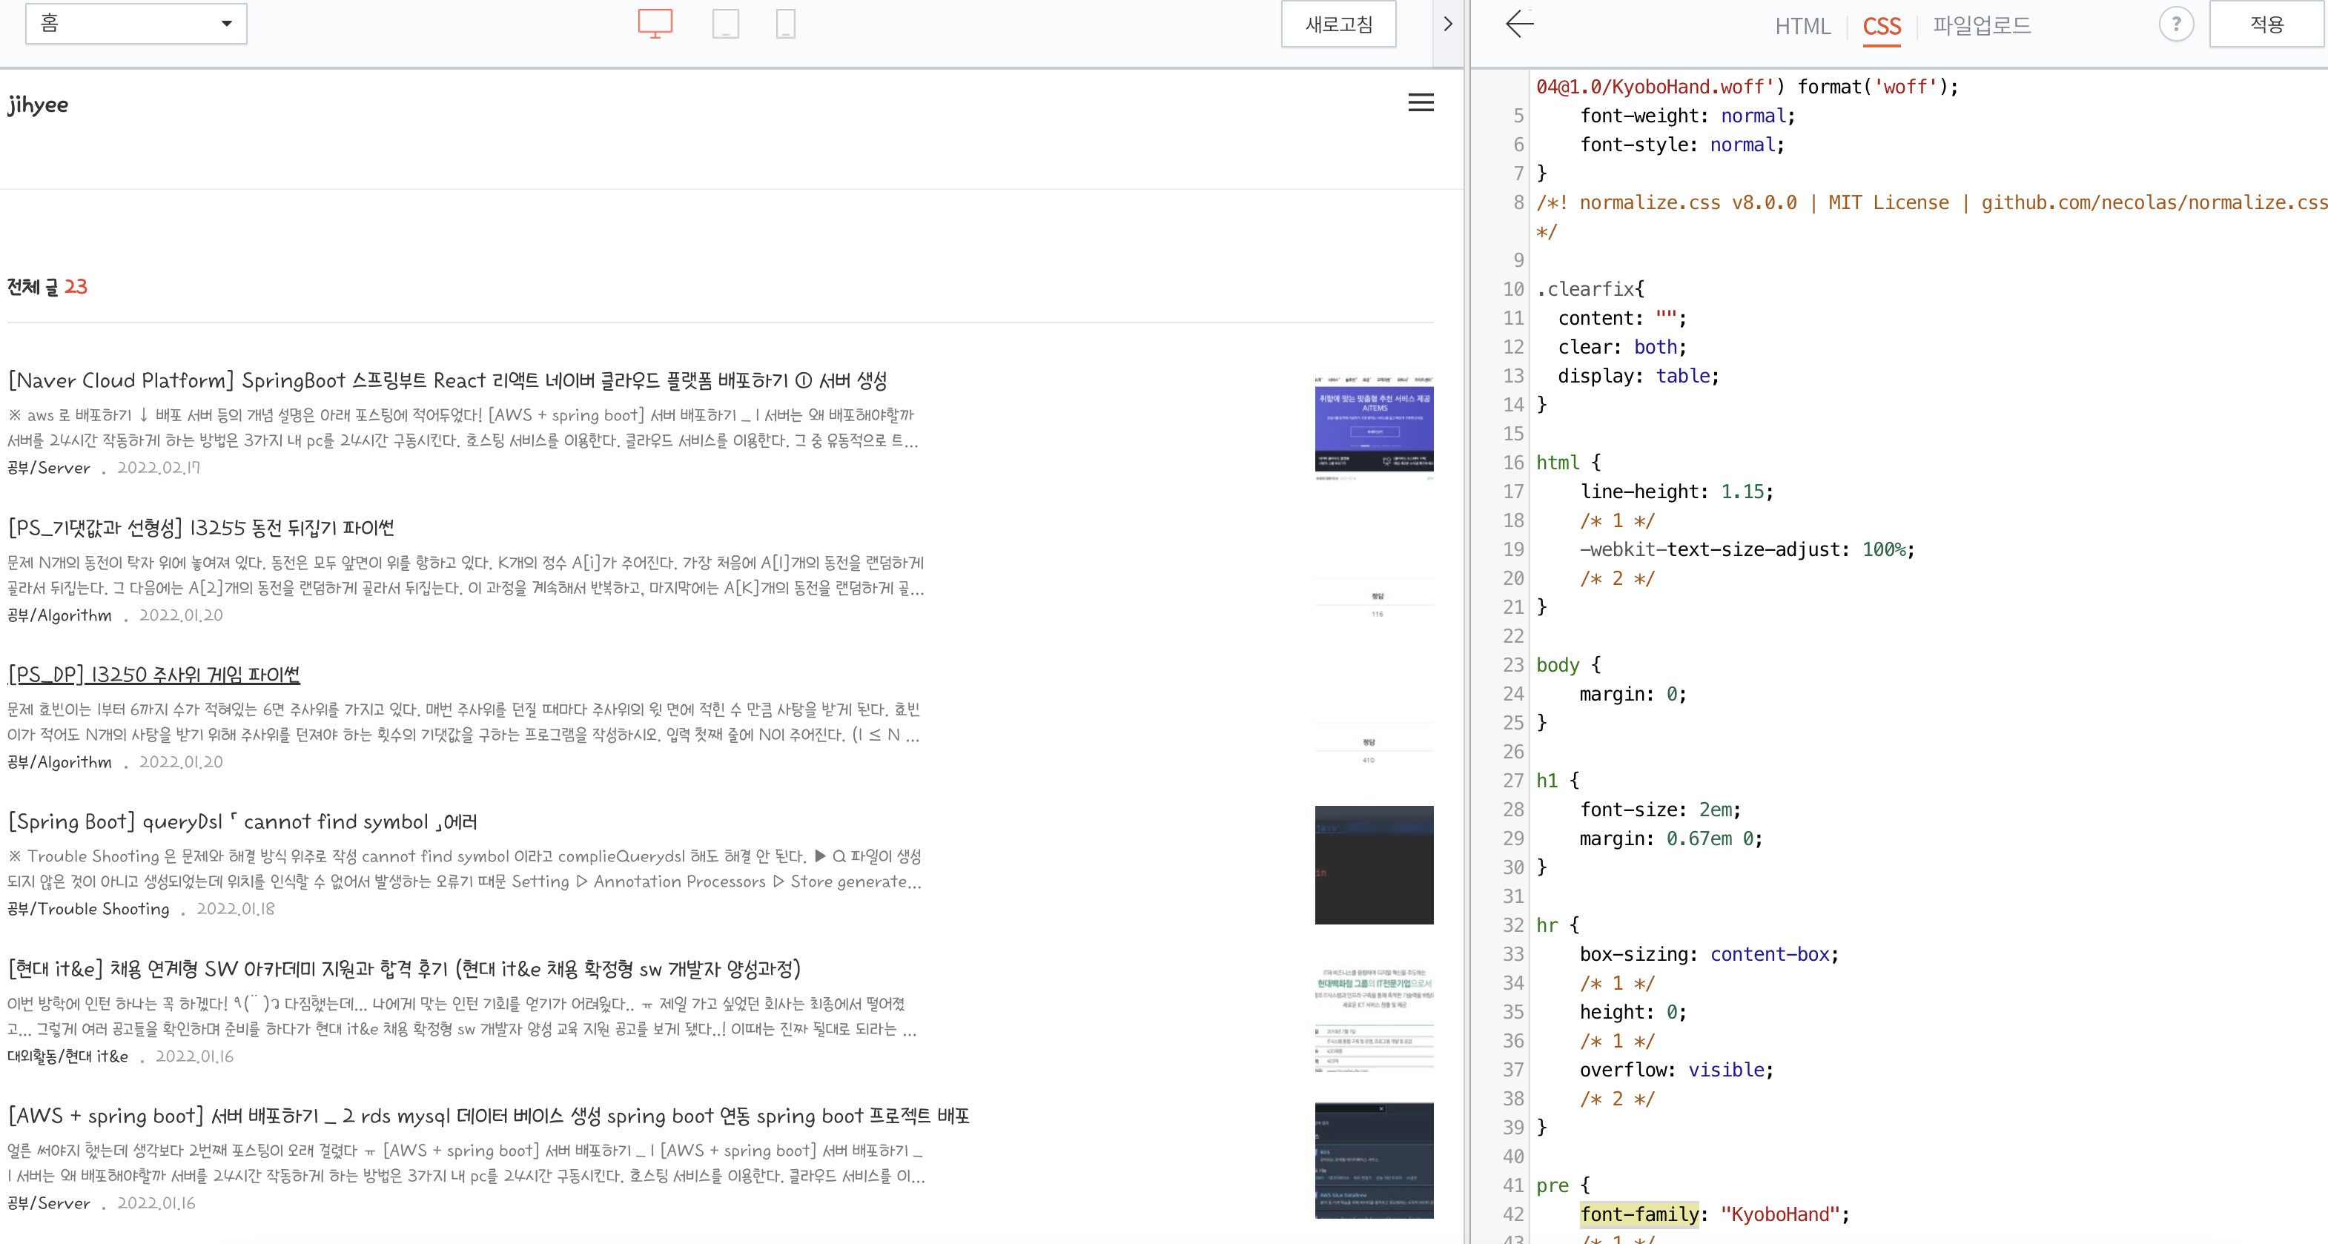
Task: Open the jihyee blog title link
Action: click(x=38, y=105)
